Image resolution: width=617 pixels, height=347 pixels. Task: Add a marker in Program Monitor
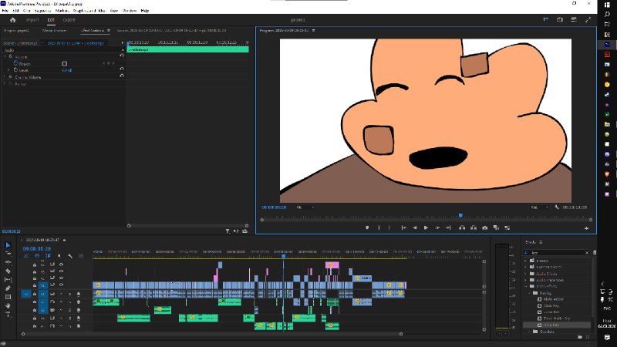tap(367, 227)
